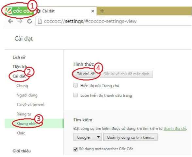
Task: Click the page icon in address bar
Action: coord(40,21)
